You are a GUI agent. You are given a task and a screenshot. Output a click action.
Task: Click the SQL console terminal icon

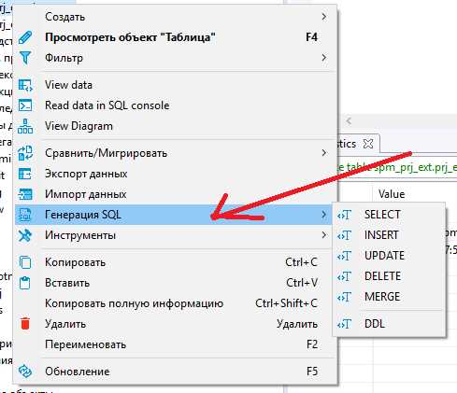tap(25, 105)
